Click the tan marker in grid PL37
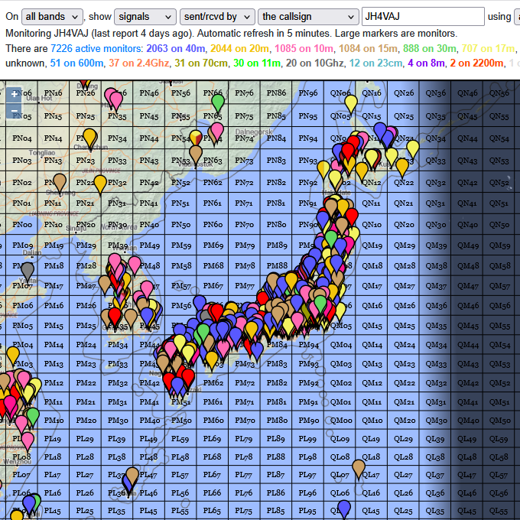The image size is (520, 520). tap(132, 476)
